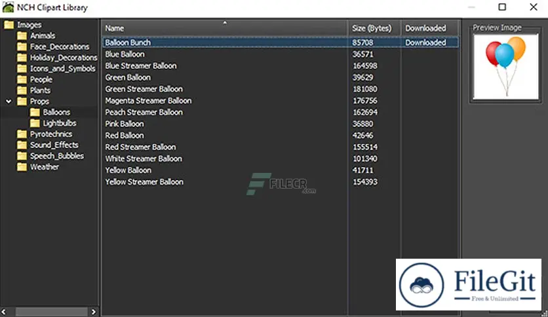Click the Plants folder icon
This screenshot has height=317, width=548.
[22, 90]
